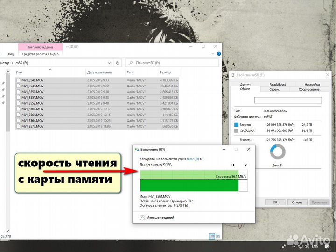This screenshot has height=252, width=336.
Task: Open people icon in taskbar
Action: click(284, 247)
